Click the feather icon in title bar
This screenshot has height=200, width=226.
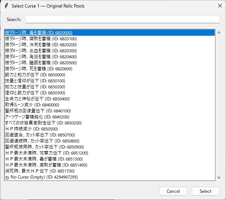pyautogui.click(x=6, y=6)
